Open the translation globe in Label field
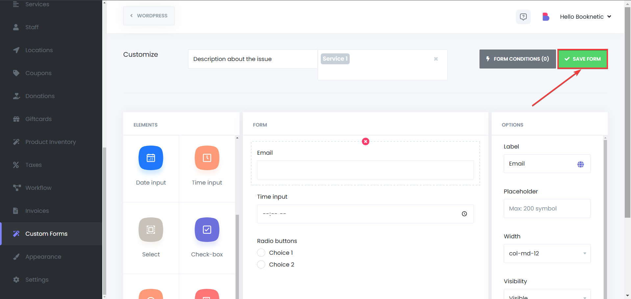631x299 pixels. (x=581, y=164)
